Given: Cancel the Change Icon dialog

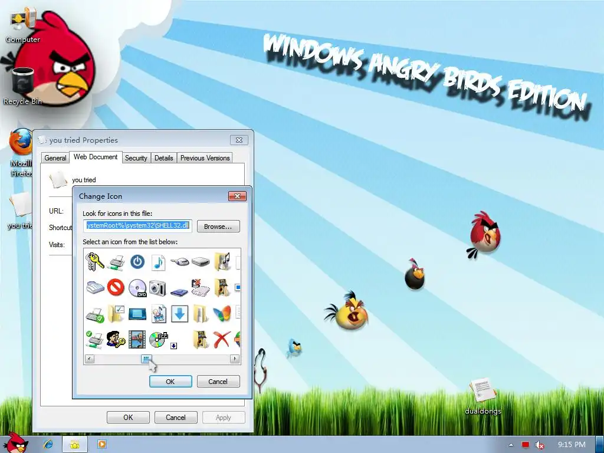Looking at the screenshot, I should [x=218, y=382].
